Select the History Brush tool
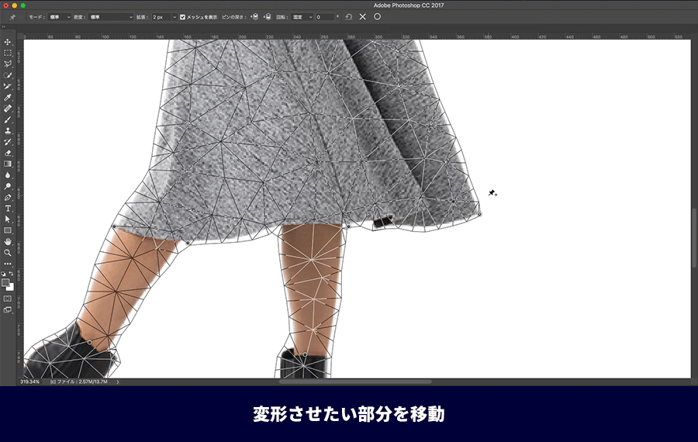The image size is (698, 442). (x=8, y=142)
